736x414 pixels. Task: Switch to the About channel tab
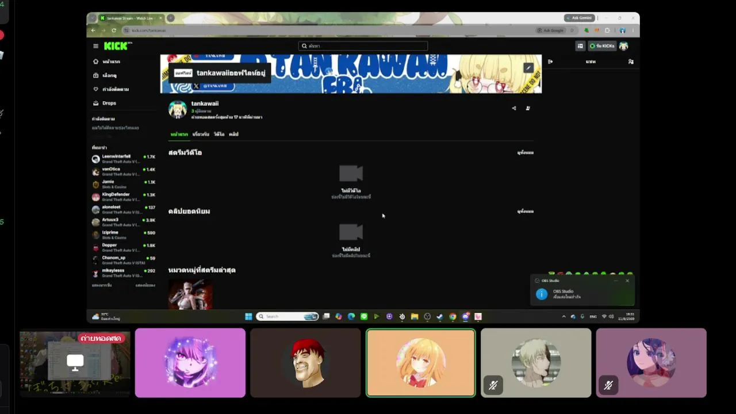point(201,134)
